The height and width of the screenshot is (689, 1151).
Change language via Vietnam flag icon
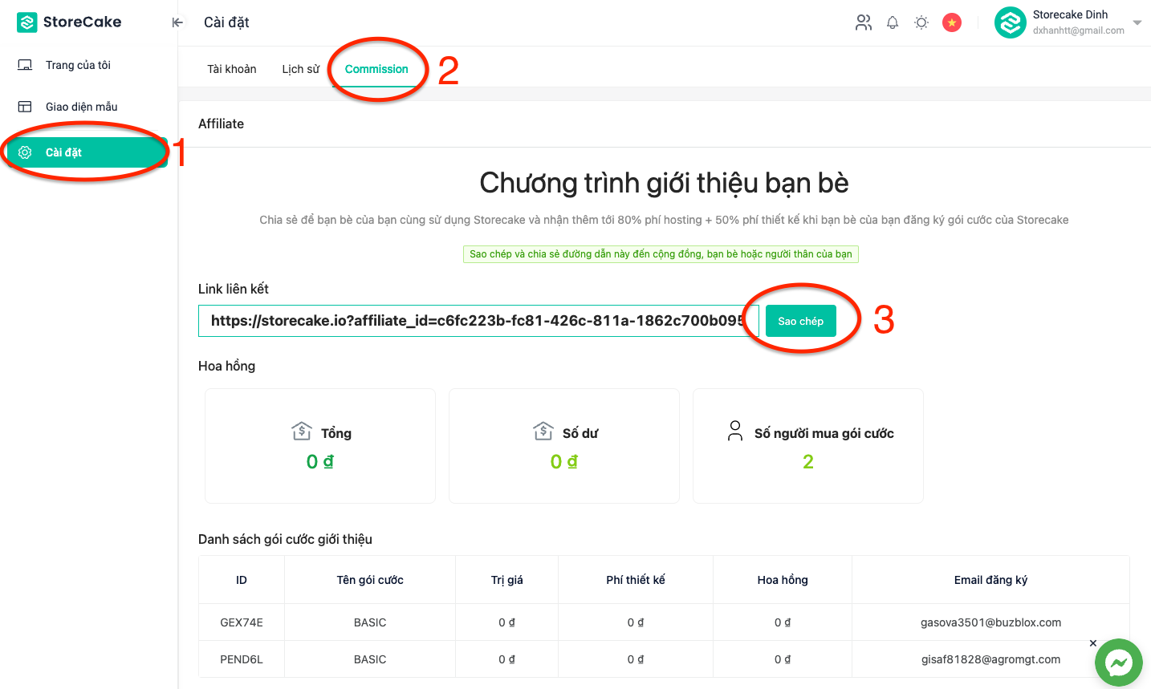point(952,22)
